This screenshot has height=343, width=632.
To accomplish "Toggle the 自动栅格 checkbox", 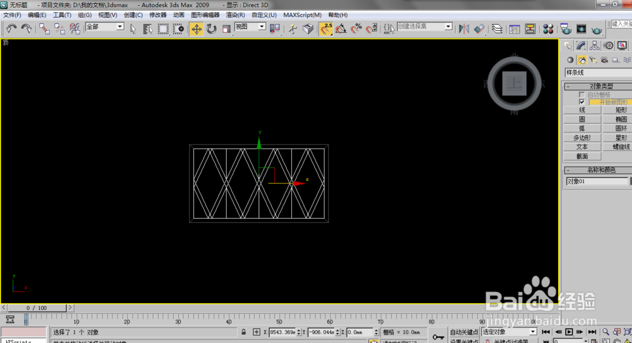I will coord(581,94).
